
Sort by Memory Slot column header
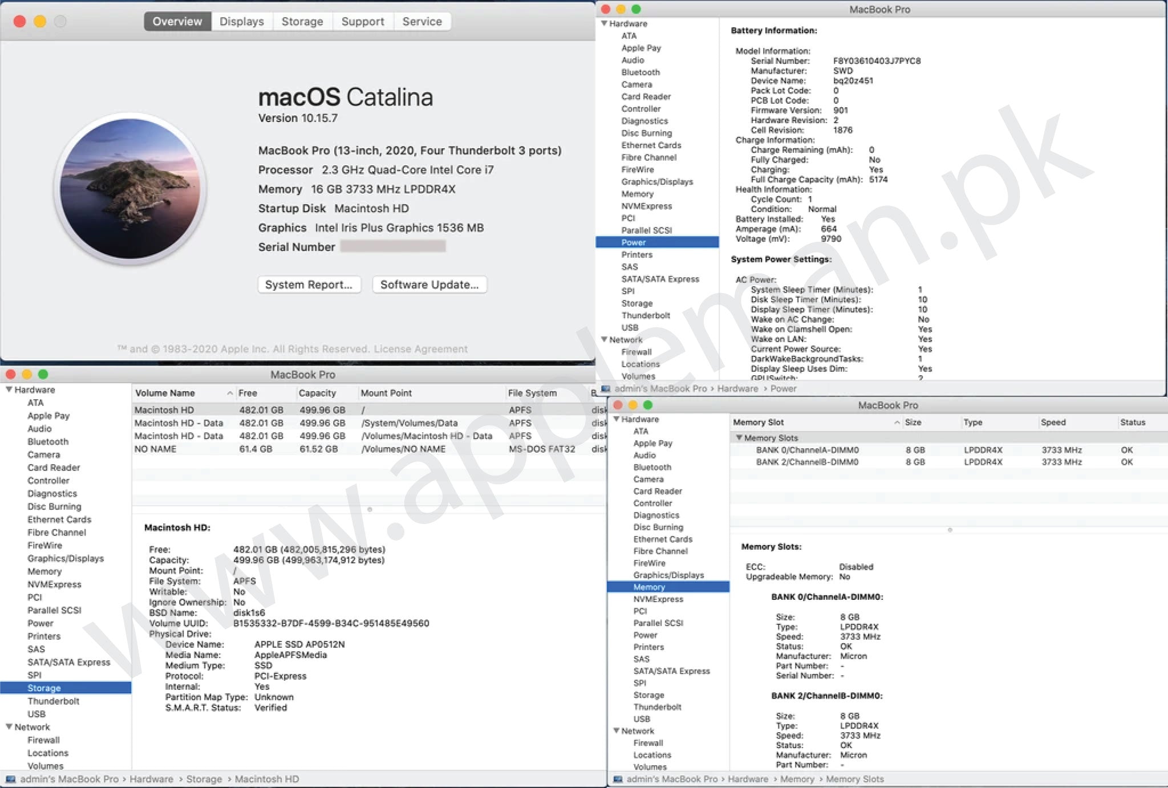pyautogui.click(x=816, y=423)
